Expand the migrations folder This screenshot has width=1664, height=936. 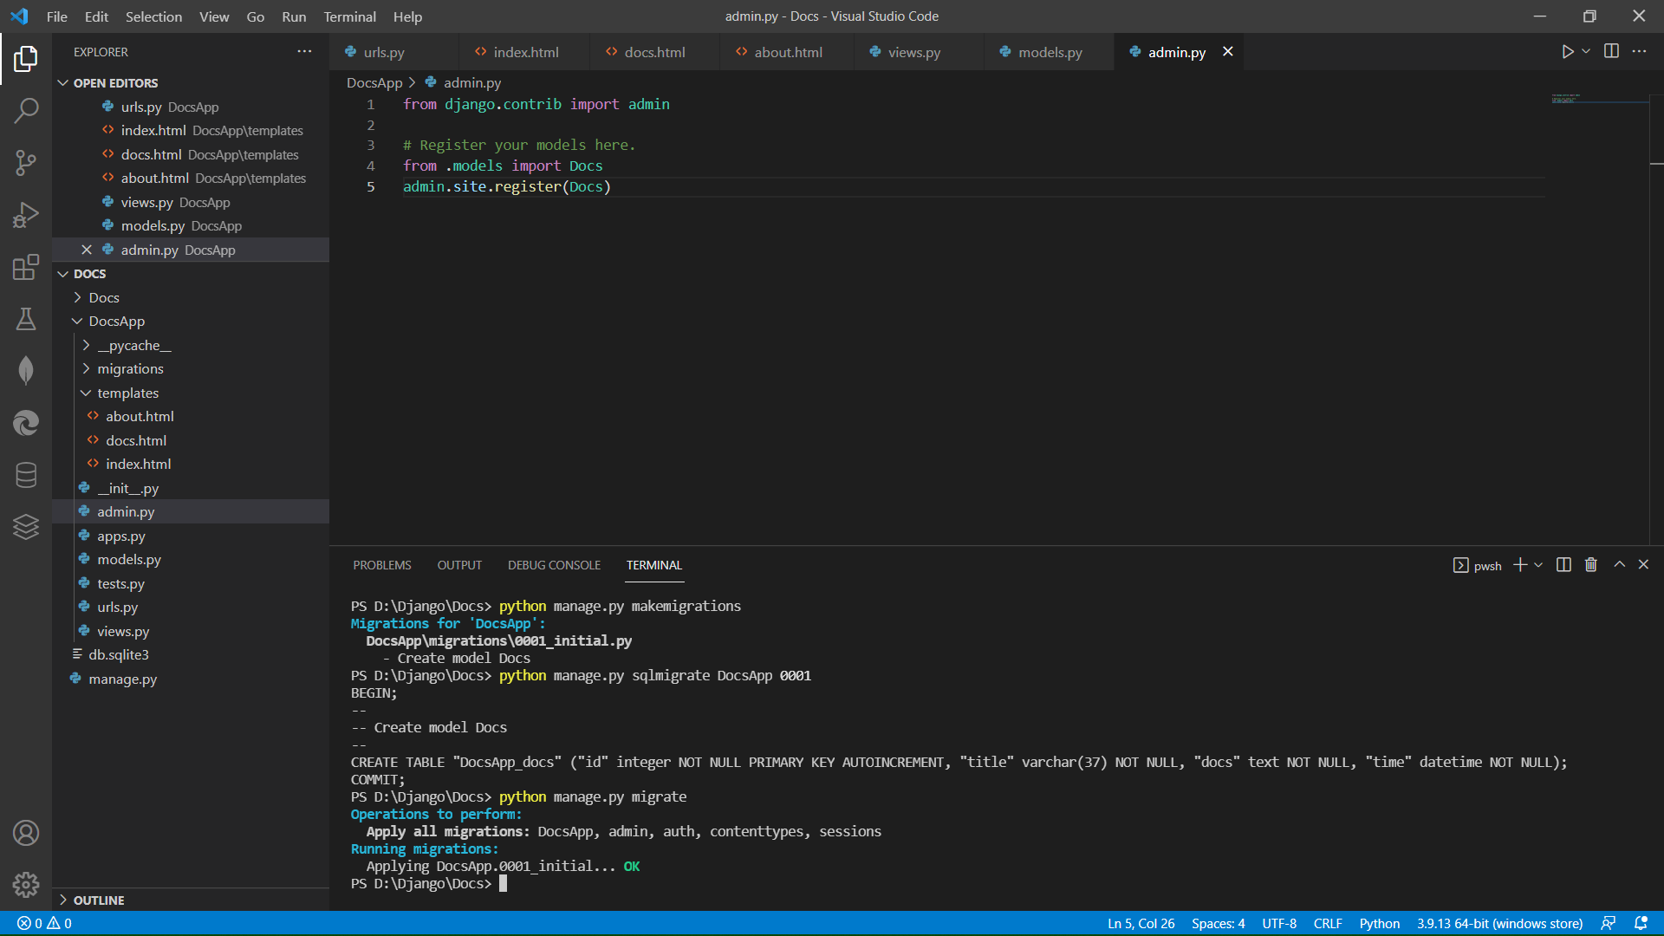click(x=130, y=369)
